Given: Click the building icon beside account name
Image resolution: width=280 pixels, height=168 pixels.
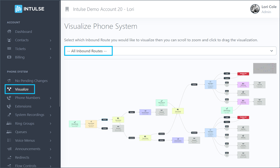Looking at the screenshot, I should click(x=67, y=9).
